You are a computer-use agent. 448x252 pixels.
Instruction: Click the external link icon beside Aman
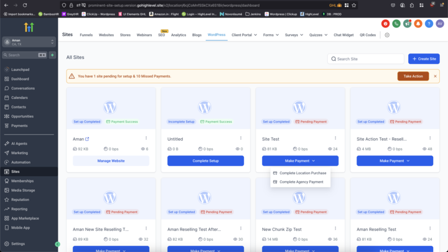(87, 139)
